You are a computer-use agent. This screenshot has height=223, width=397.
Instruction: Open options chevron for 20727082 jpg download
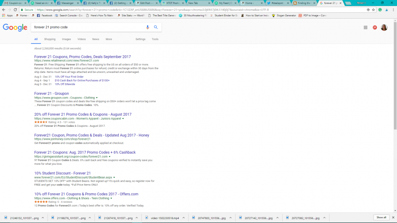coord(324,218)
